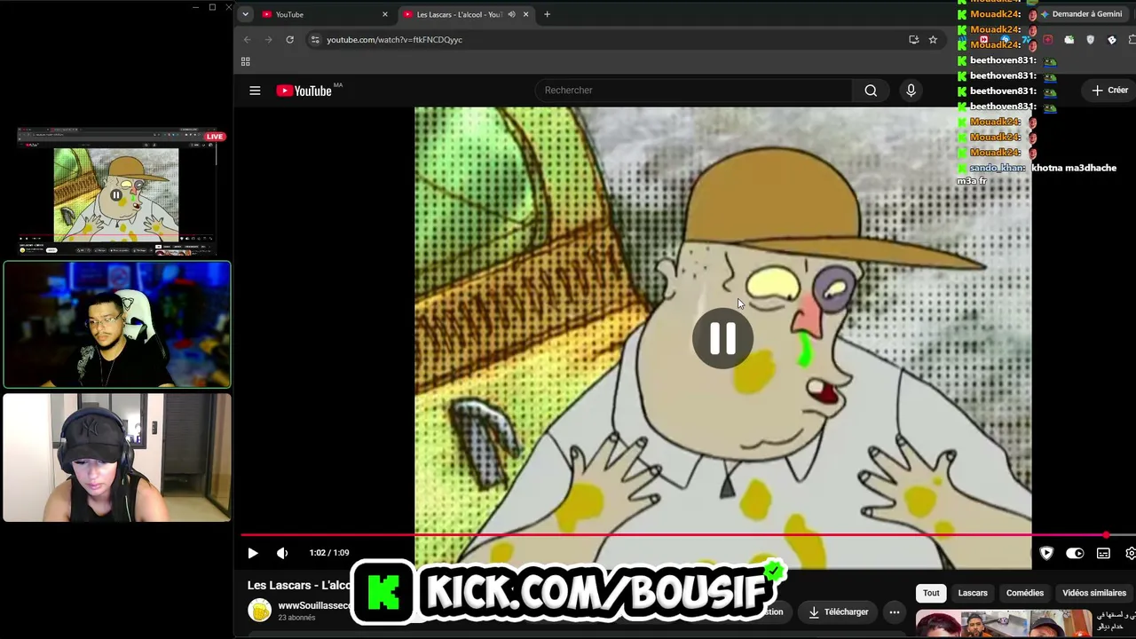Click the green-white extension icon left of shield
1136x639 pixels.
pos(1069,40)
